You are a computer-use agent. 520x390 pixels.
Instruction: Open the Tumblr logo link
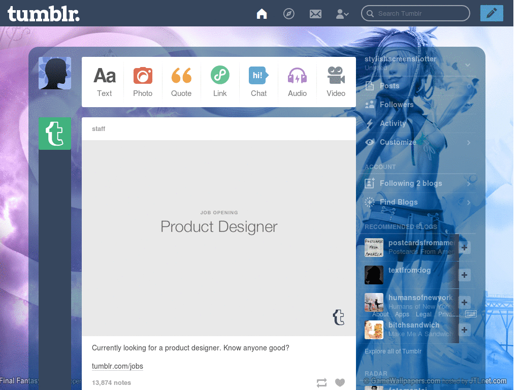pyautogui.click(x=44, y=14)
